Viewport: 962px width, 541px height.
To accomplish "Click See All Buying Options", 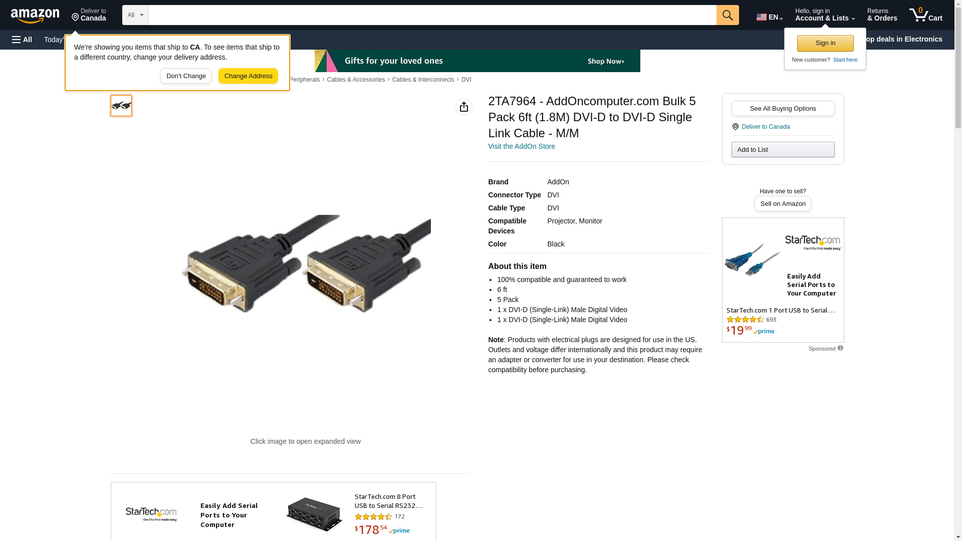I will (x=783, y=109).
